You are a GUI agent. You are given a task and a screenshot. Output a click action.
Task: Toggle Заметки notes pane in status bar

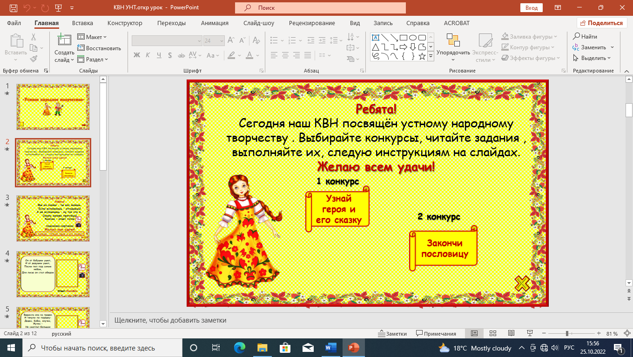pyautogui.click(x=393, y=334)
